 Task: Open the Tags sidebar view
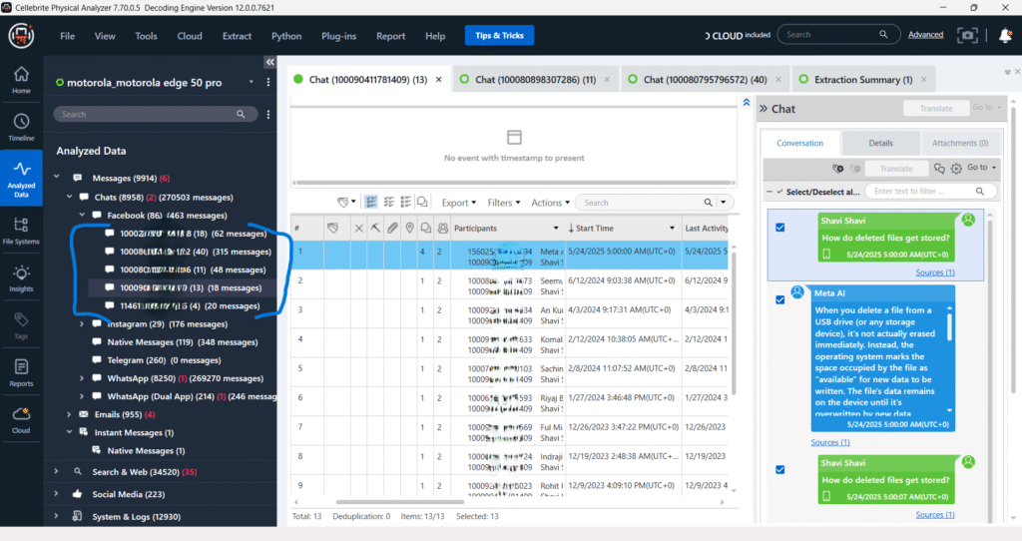click(x=21, y=325)
